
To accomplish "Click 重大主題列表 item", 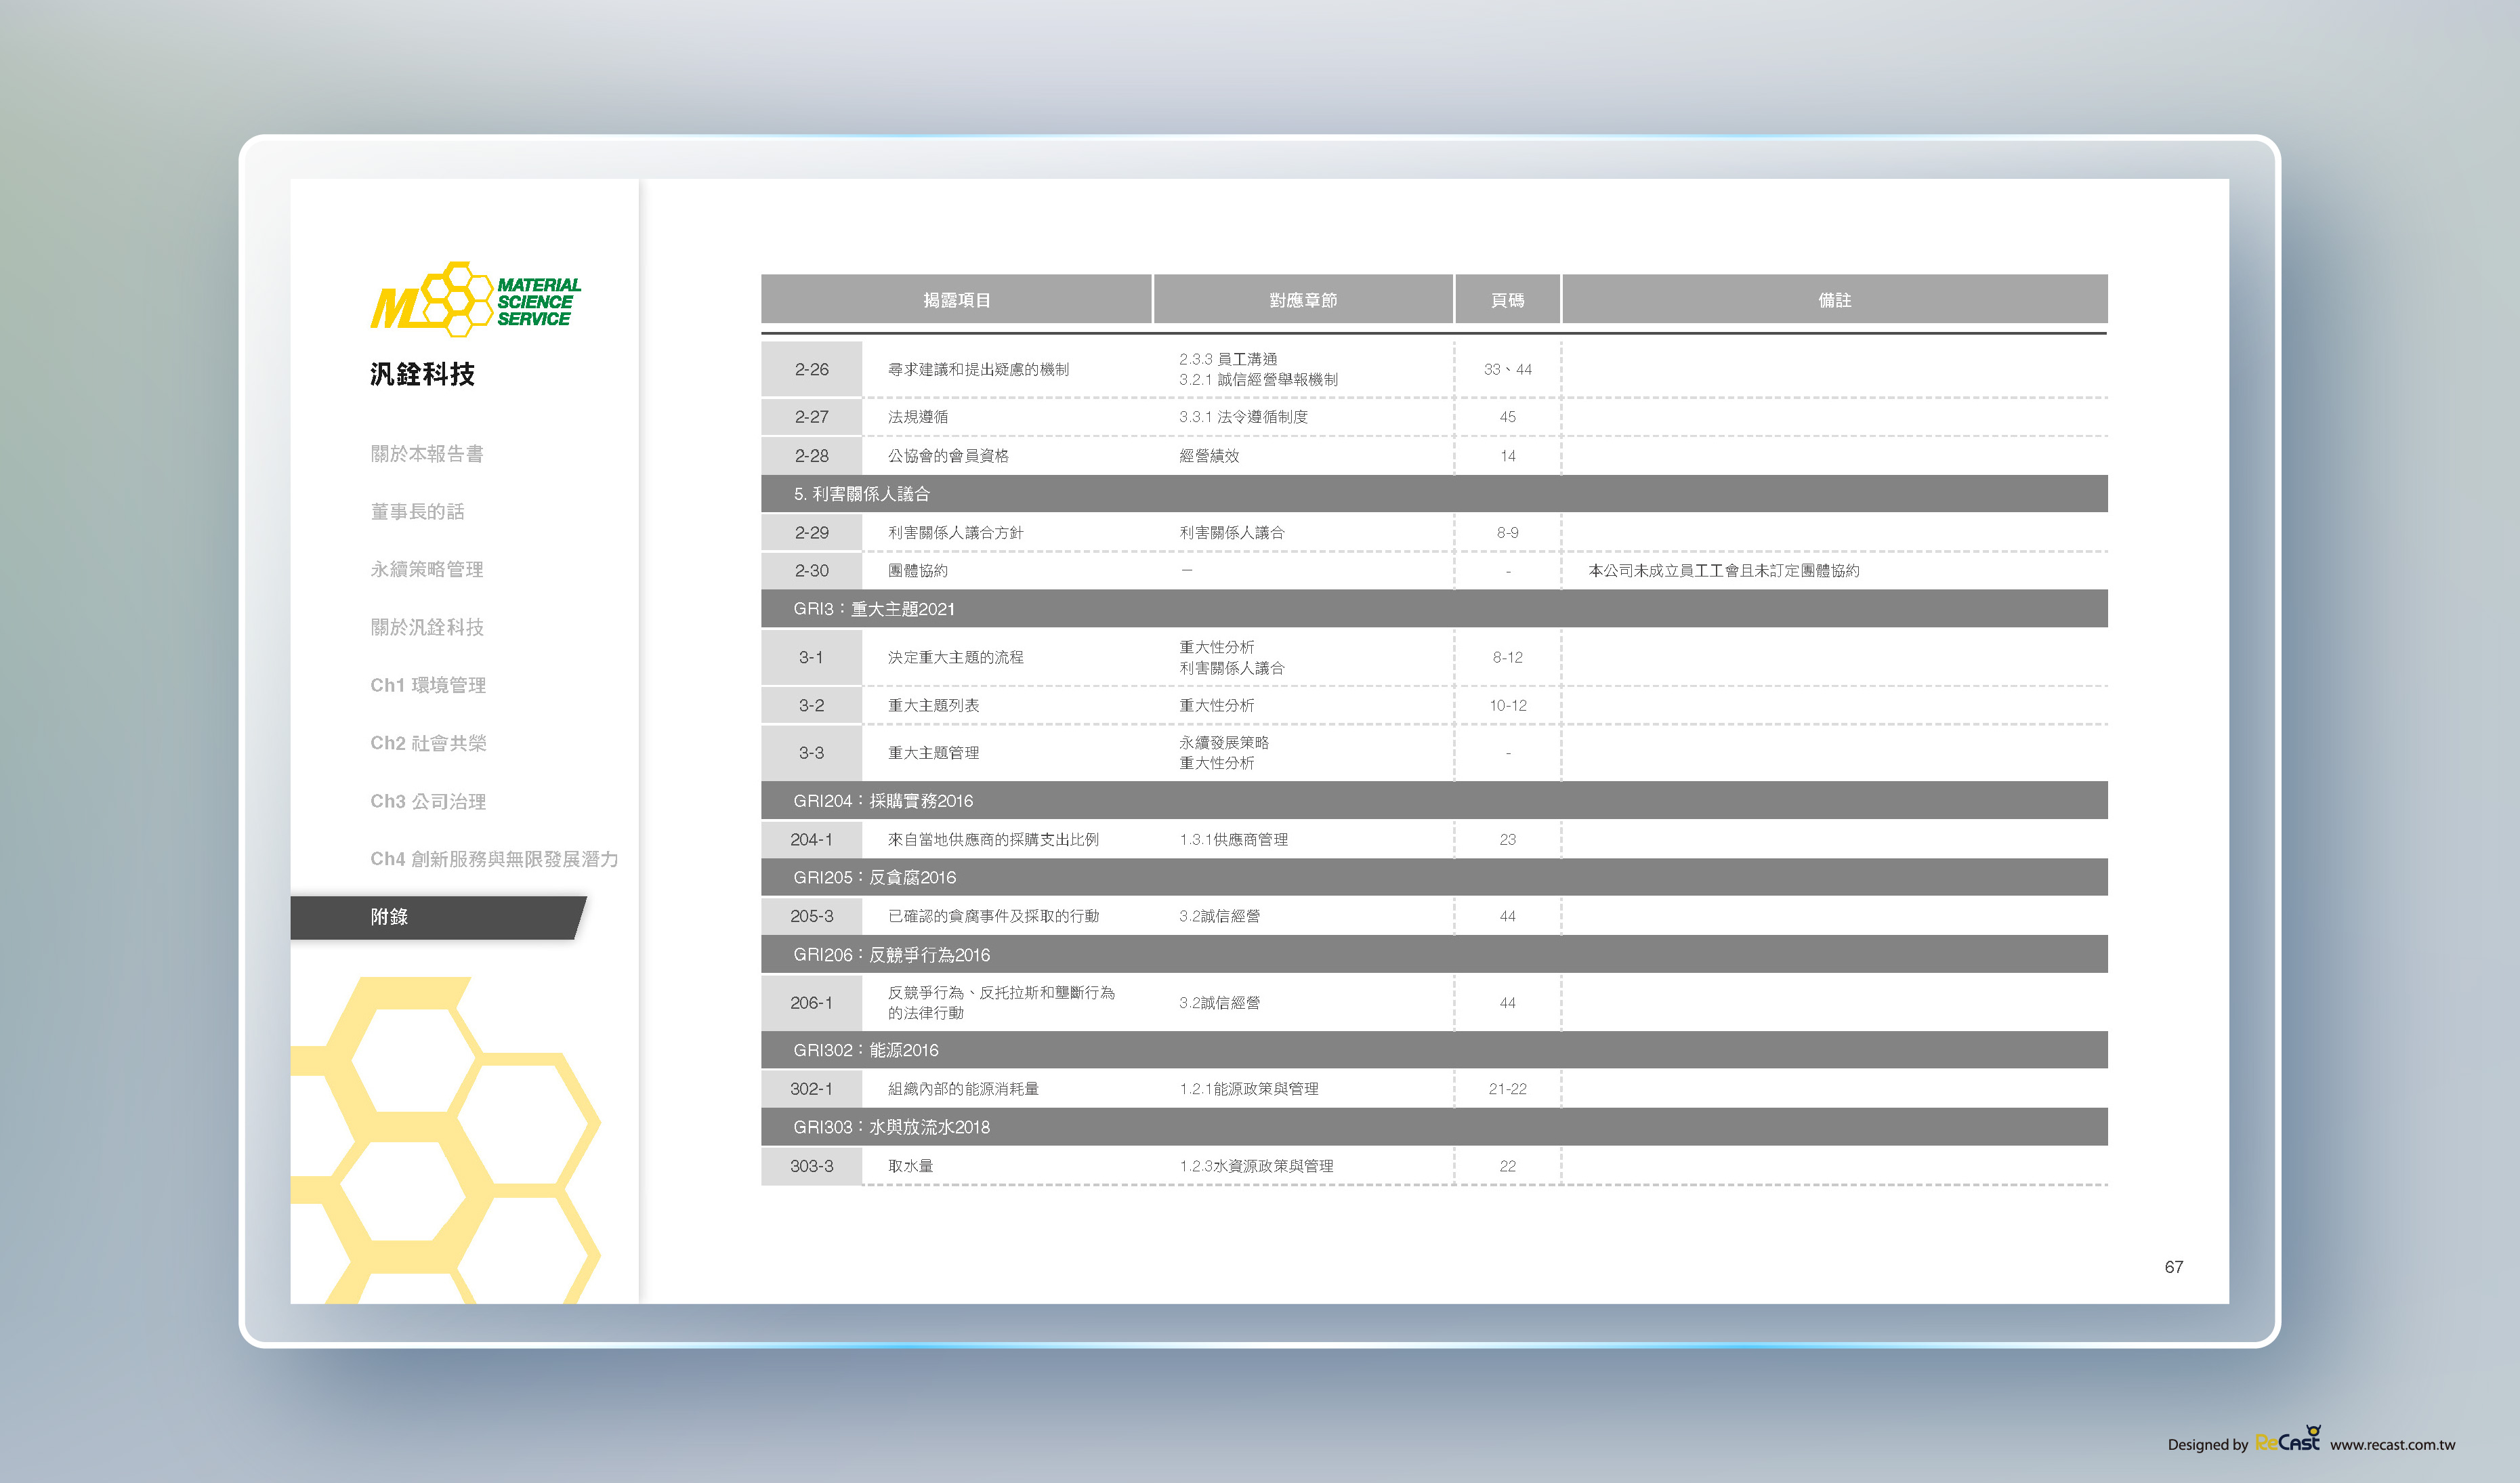I will coord(933,705).
